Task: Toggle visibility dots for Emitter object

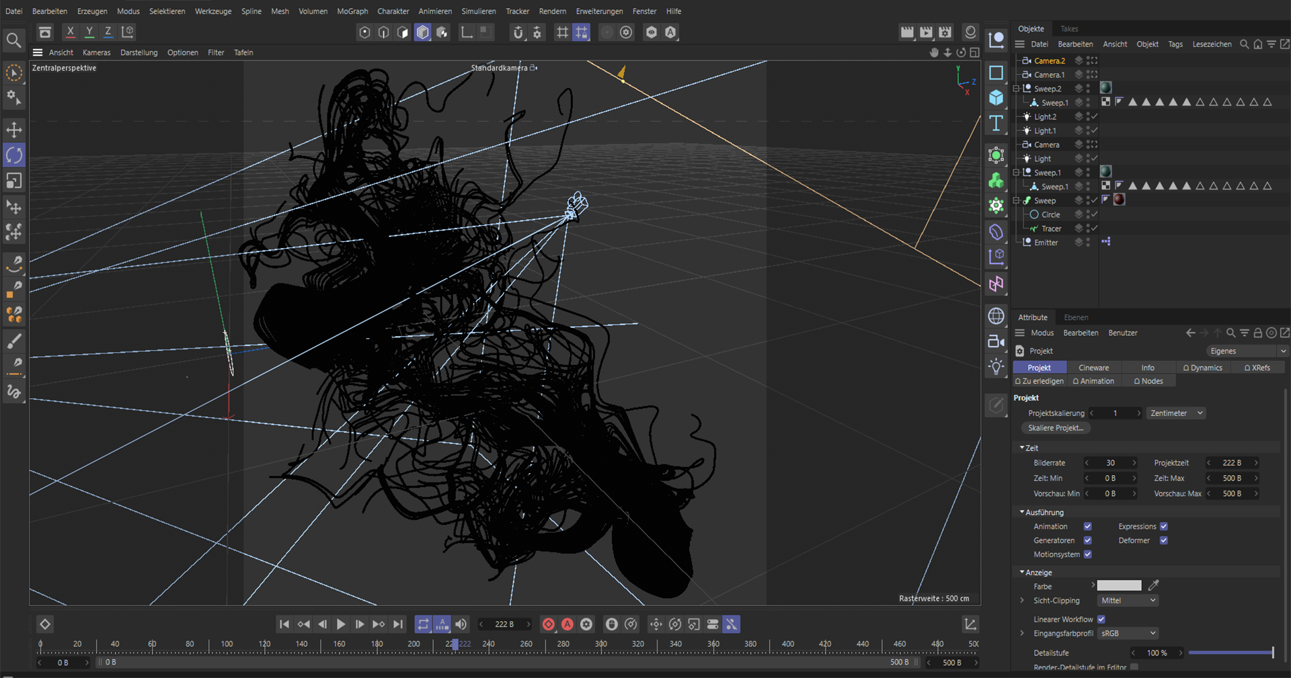Action: [x=1088, y=243]
